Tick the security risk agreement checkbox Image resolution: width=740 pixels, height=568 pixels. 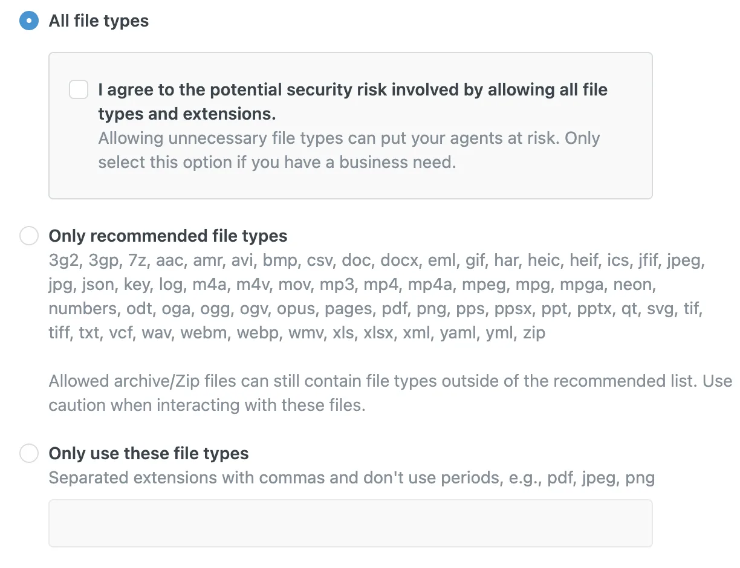(79, 90)
